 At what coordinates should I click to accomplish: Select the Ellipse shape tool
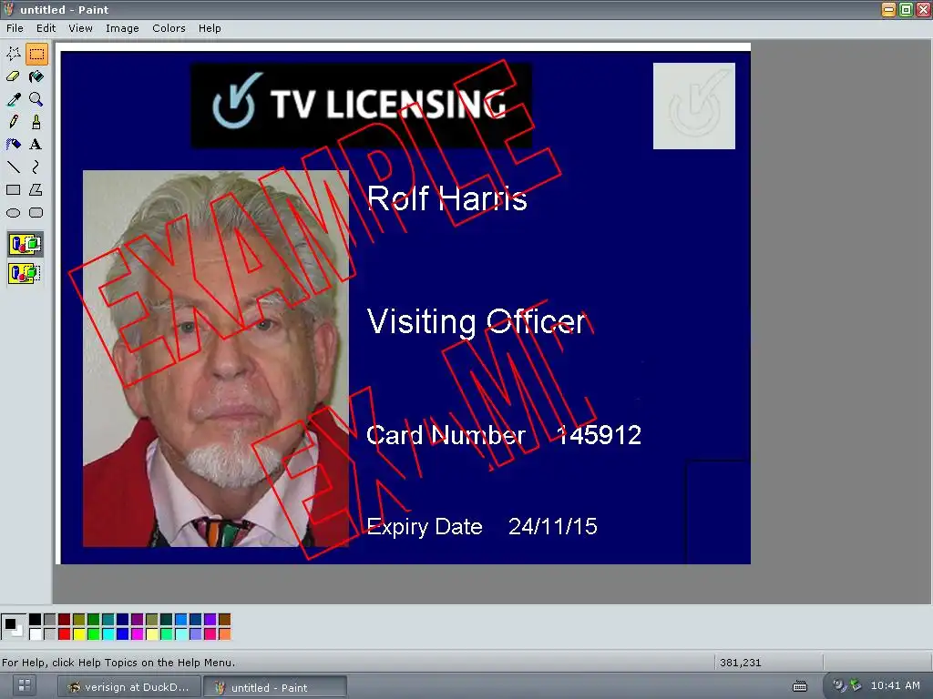click(x=13, y=212)
